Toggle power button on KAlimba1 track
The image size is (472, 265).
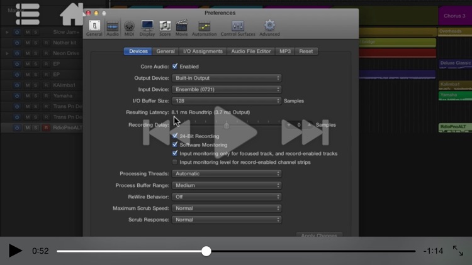pos(17,85)
